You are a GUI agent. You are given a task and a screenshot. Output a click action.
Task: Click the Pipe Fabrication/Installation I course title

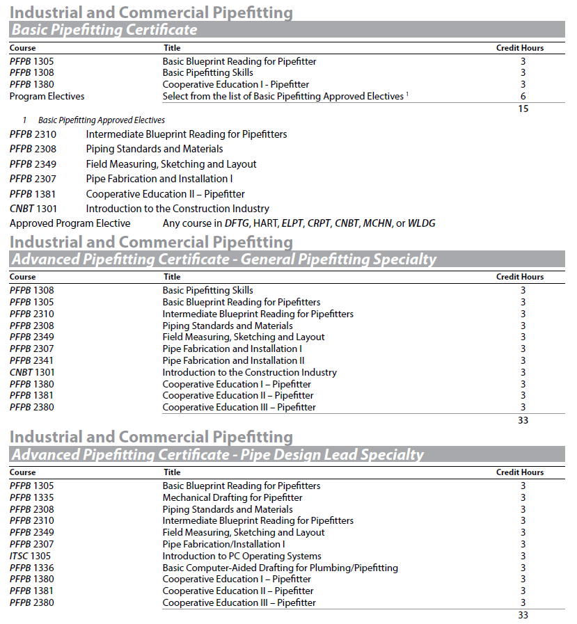[223, 544]
